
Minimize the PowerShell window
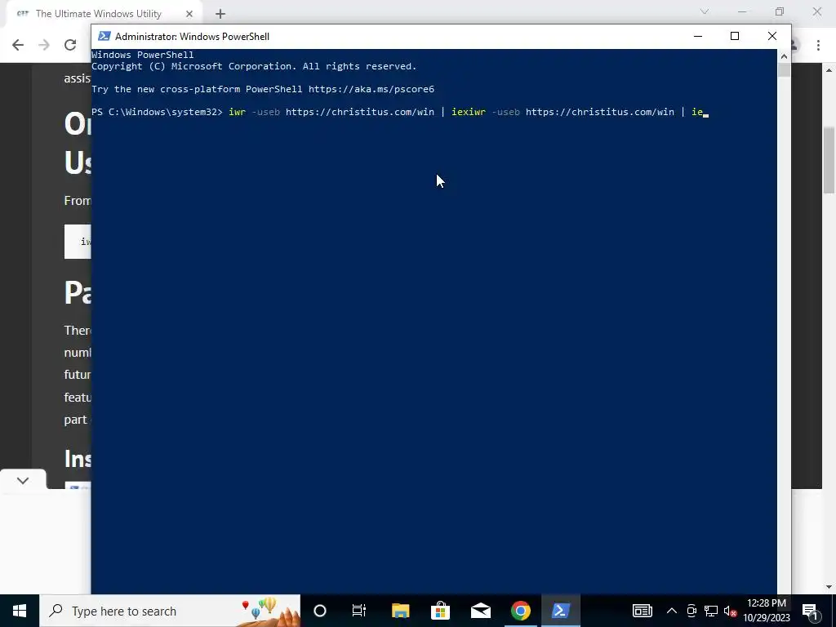[698, 36]
